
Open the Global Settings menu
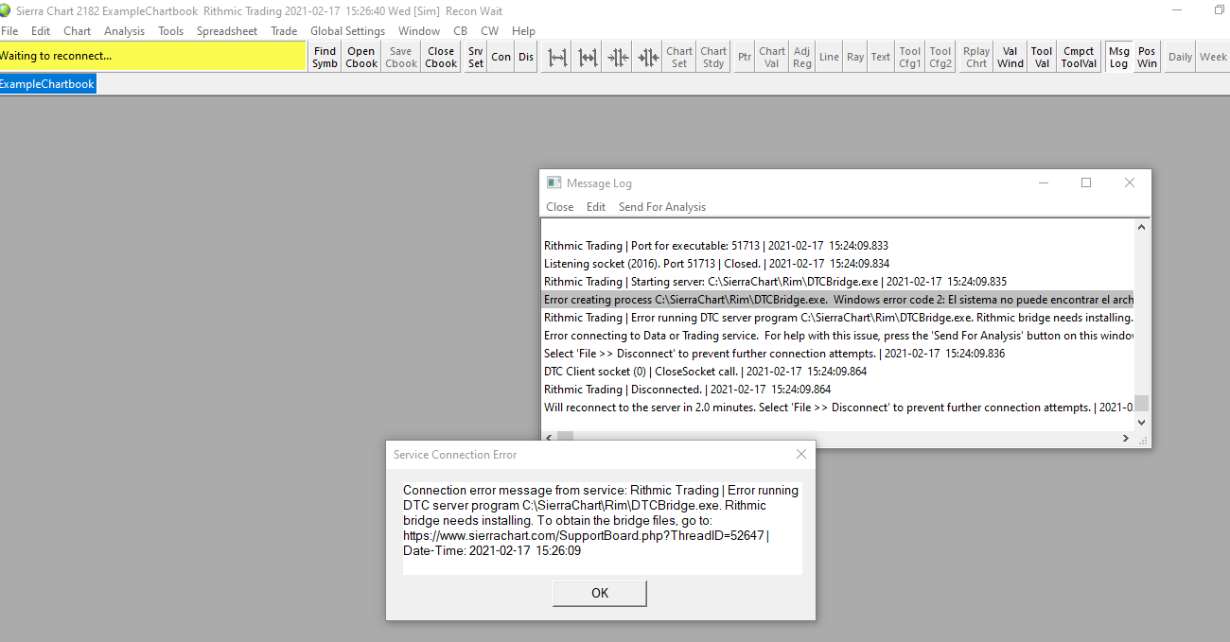[x=347, y=31]
